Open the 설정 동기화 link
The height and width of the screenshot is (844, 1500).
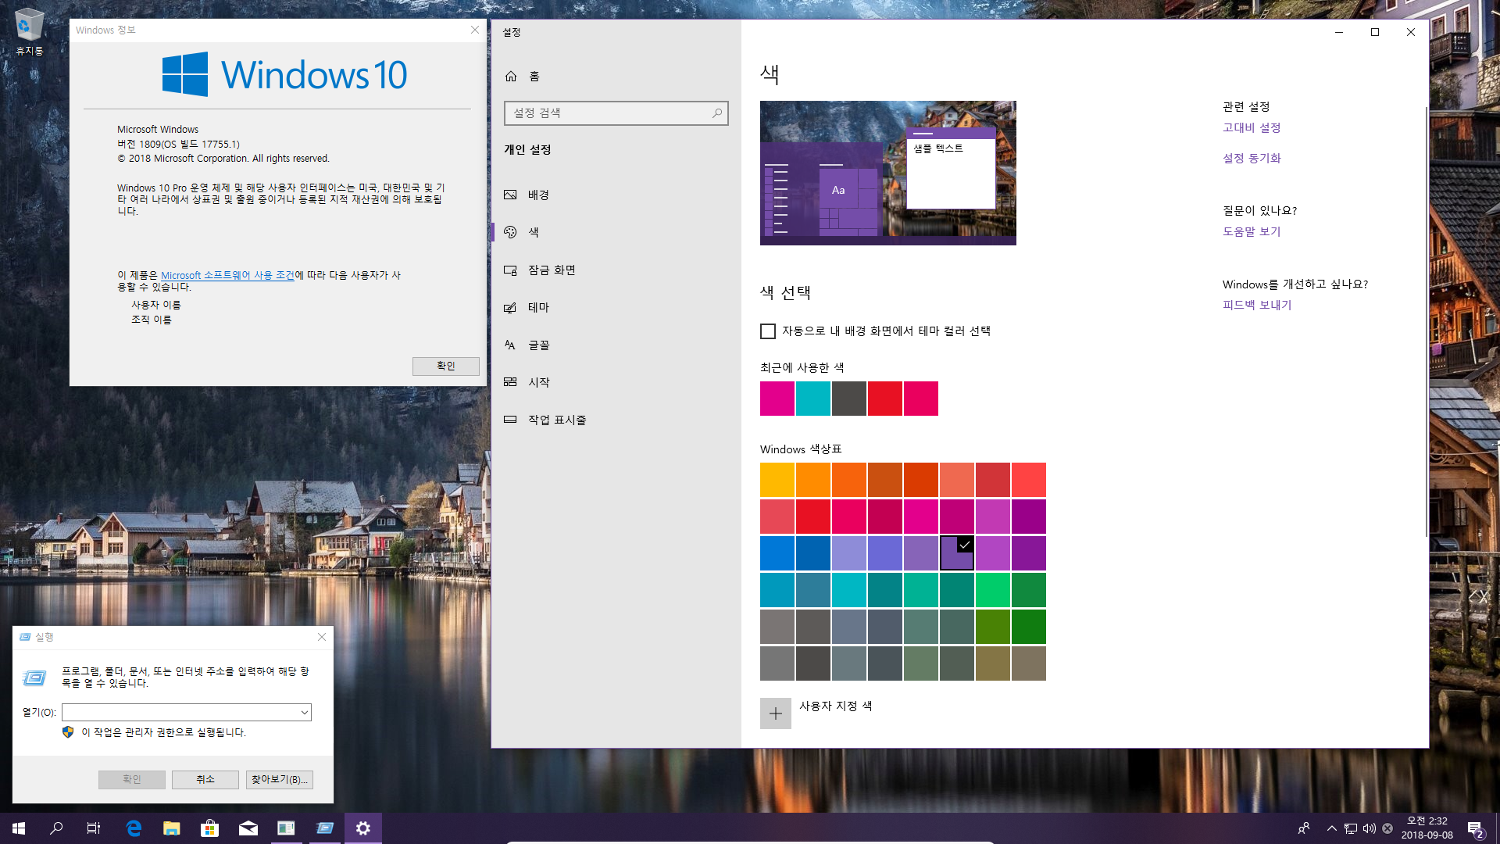[x=1252, y=158]
